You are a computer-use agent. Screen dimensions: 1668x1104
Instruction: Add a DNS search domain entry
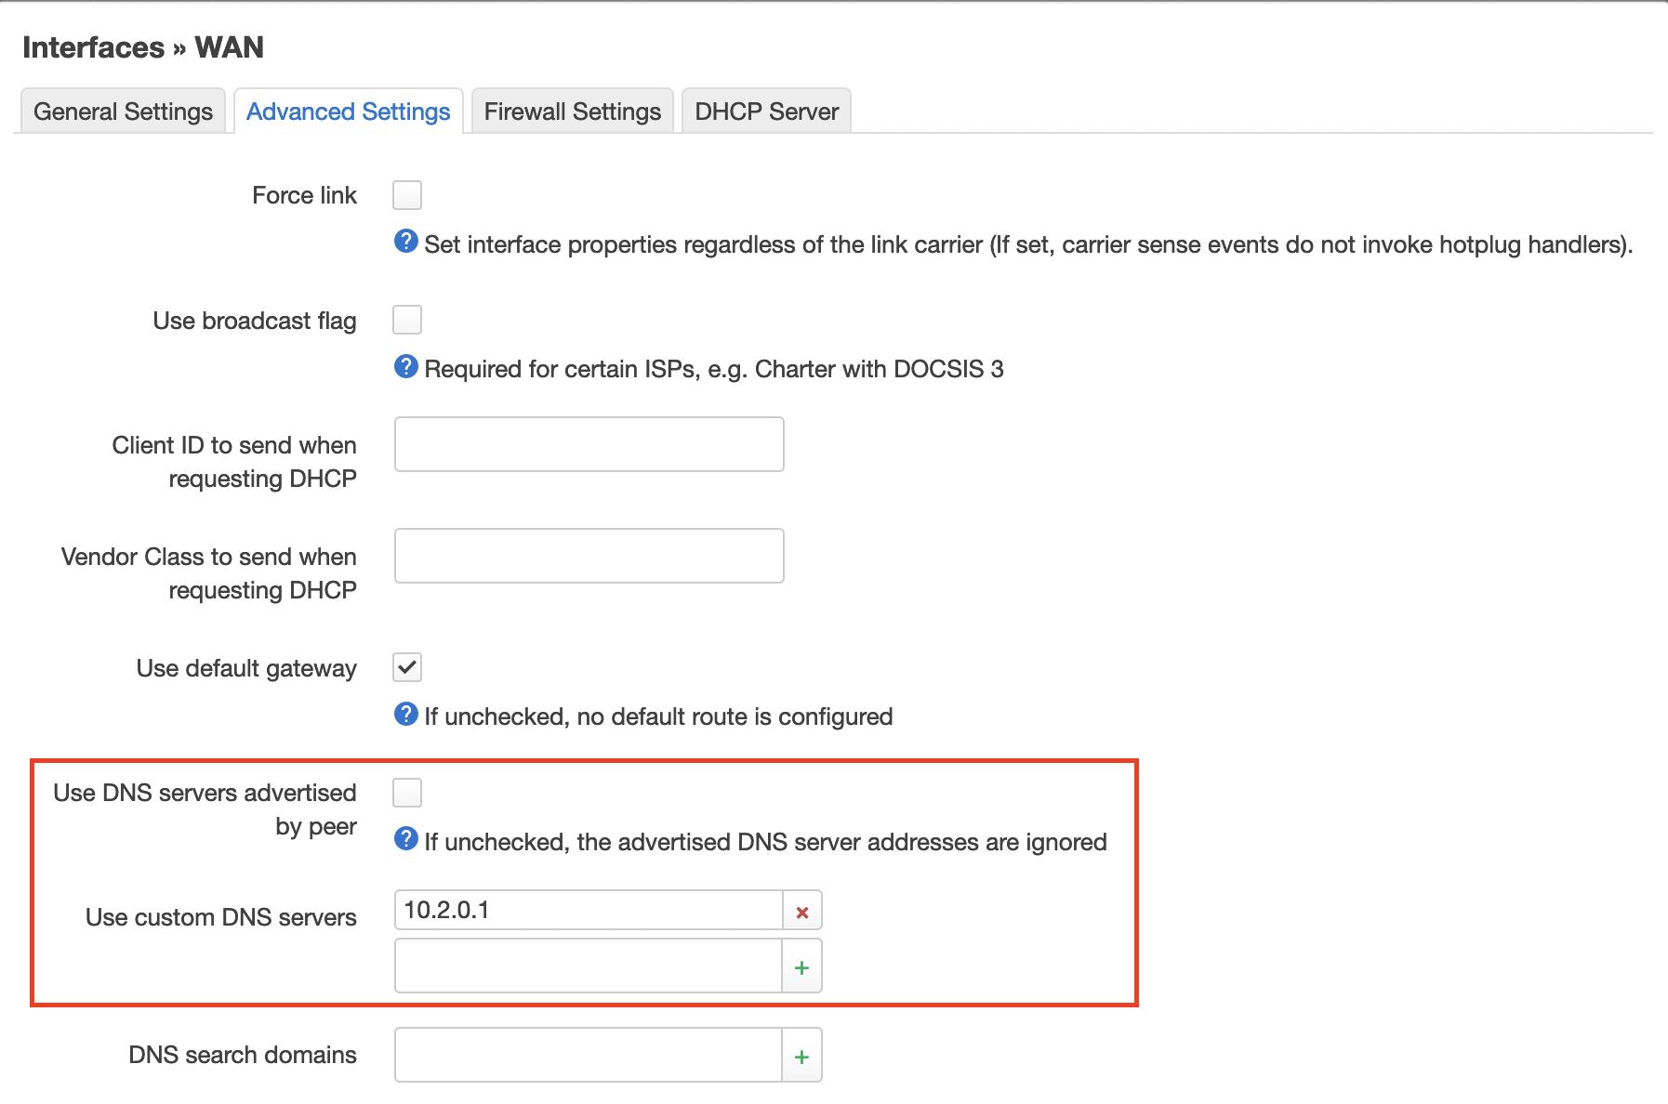(x=802, y=1057)
